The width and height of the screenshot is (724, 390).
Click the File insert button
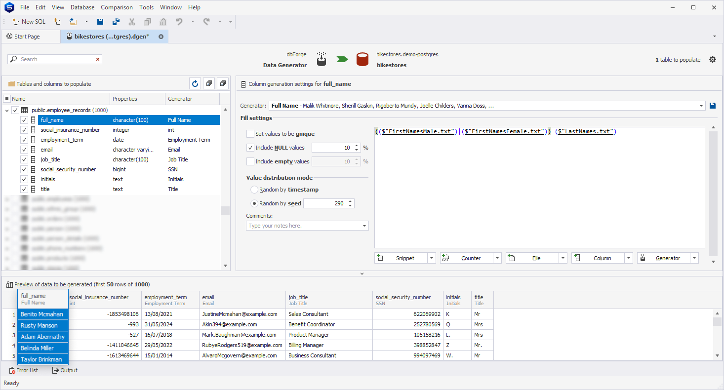coord(532,258)
